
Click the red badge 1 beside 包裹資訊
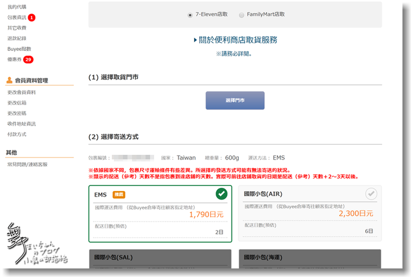pos(32,18)
